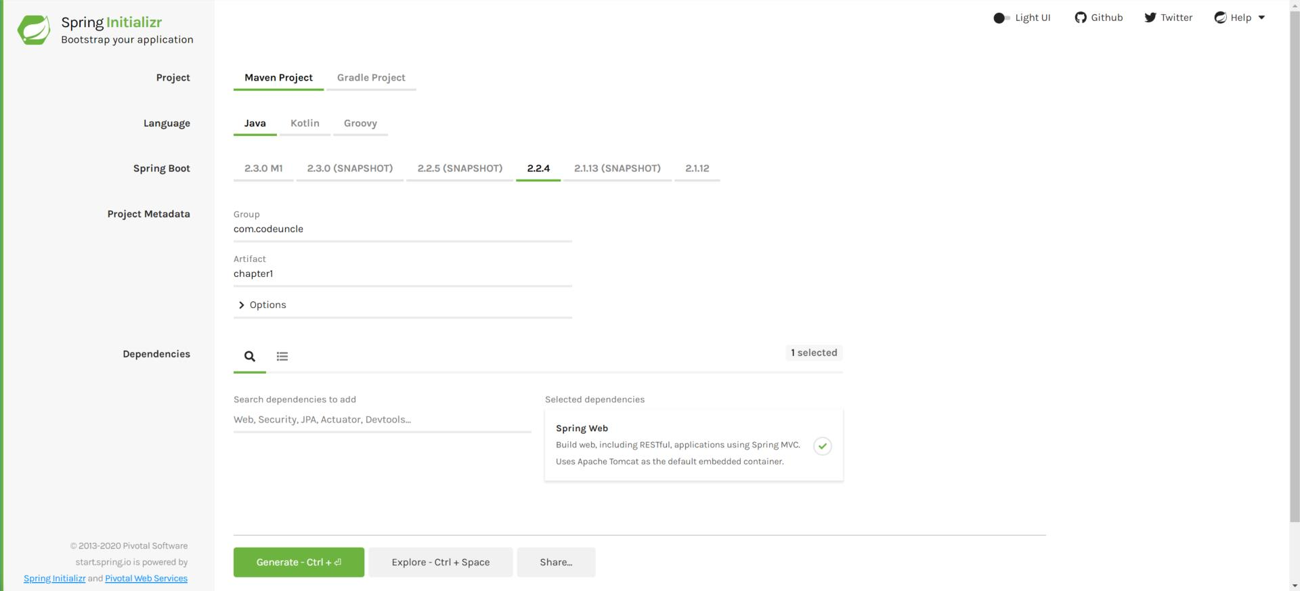
Task: Click the Explore - Ctrl + Space button
Action: 441,563
